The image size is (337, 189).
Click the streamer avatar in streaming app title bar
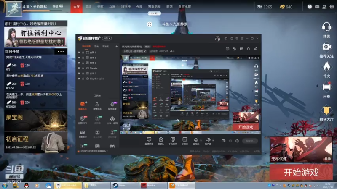pos(217,39)
